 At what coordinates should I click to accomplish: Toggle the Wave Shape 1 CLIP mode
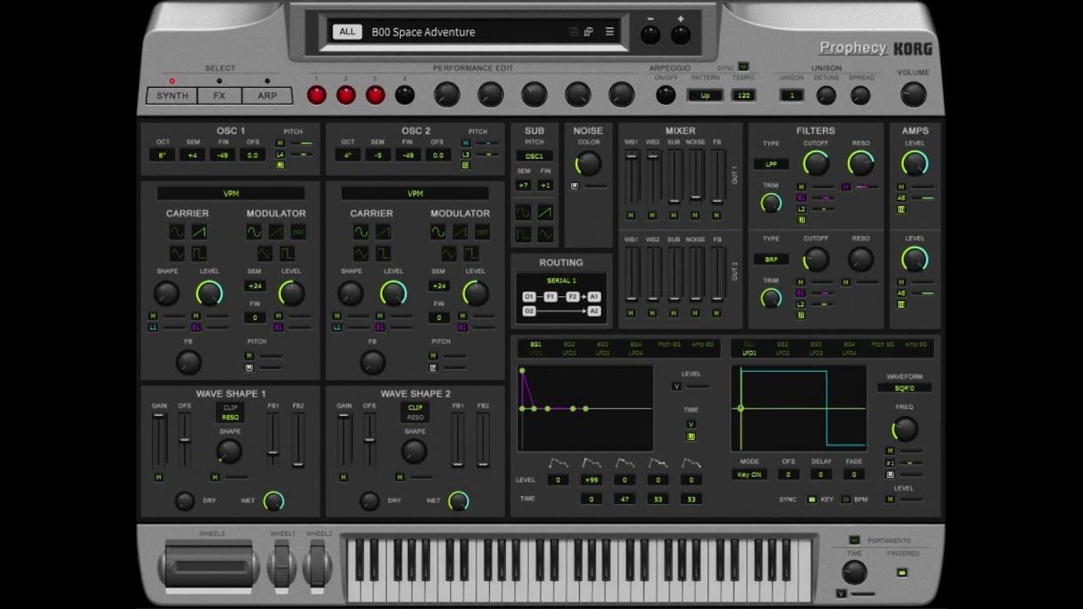coord(230,407)
